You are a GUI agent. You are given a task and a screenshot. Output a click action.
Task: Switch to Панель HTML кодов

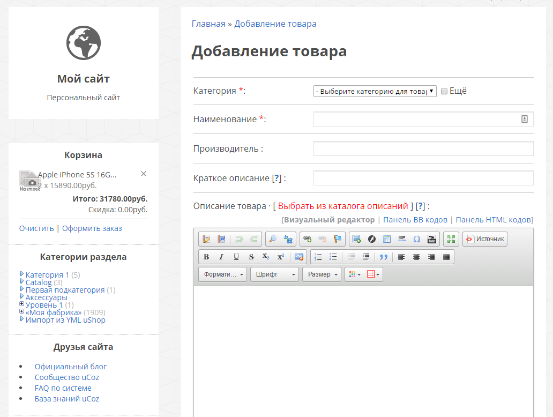click(494, 220)
